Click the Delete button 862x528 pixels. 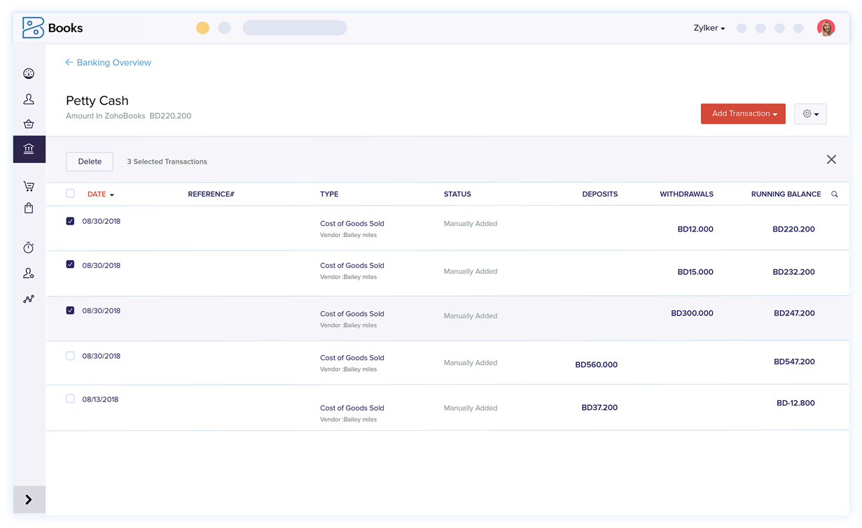pyautogui.click(x=90, y=162)
